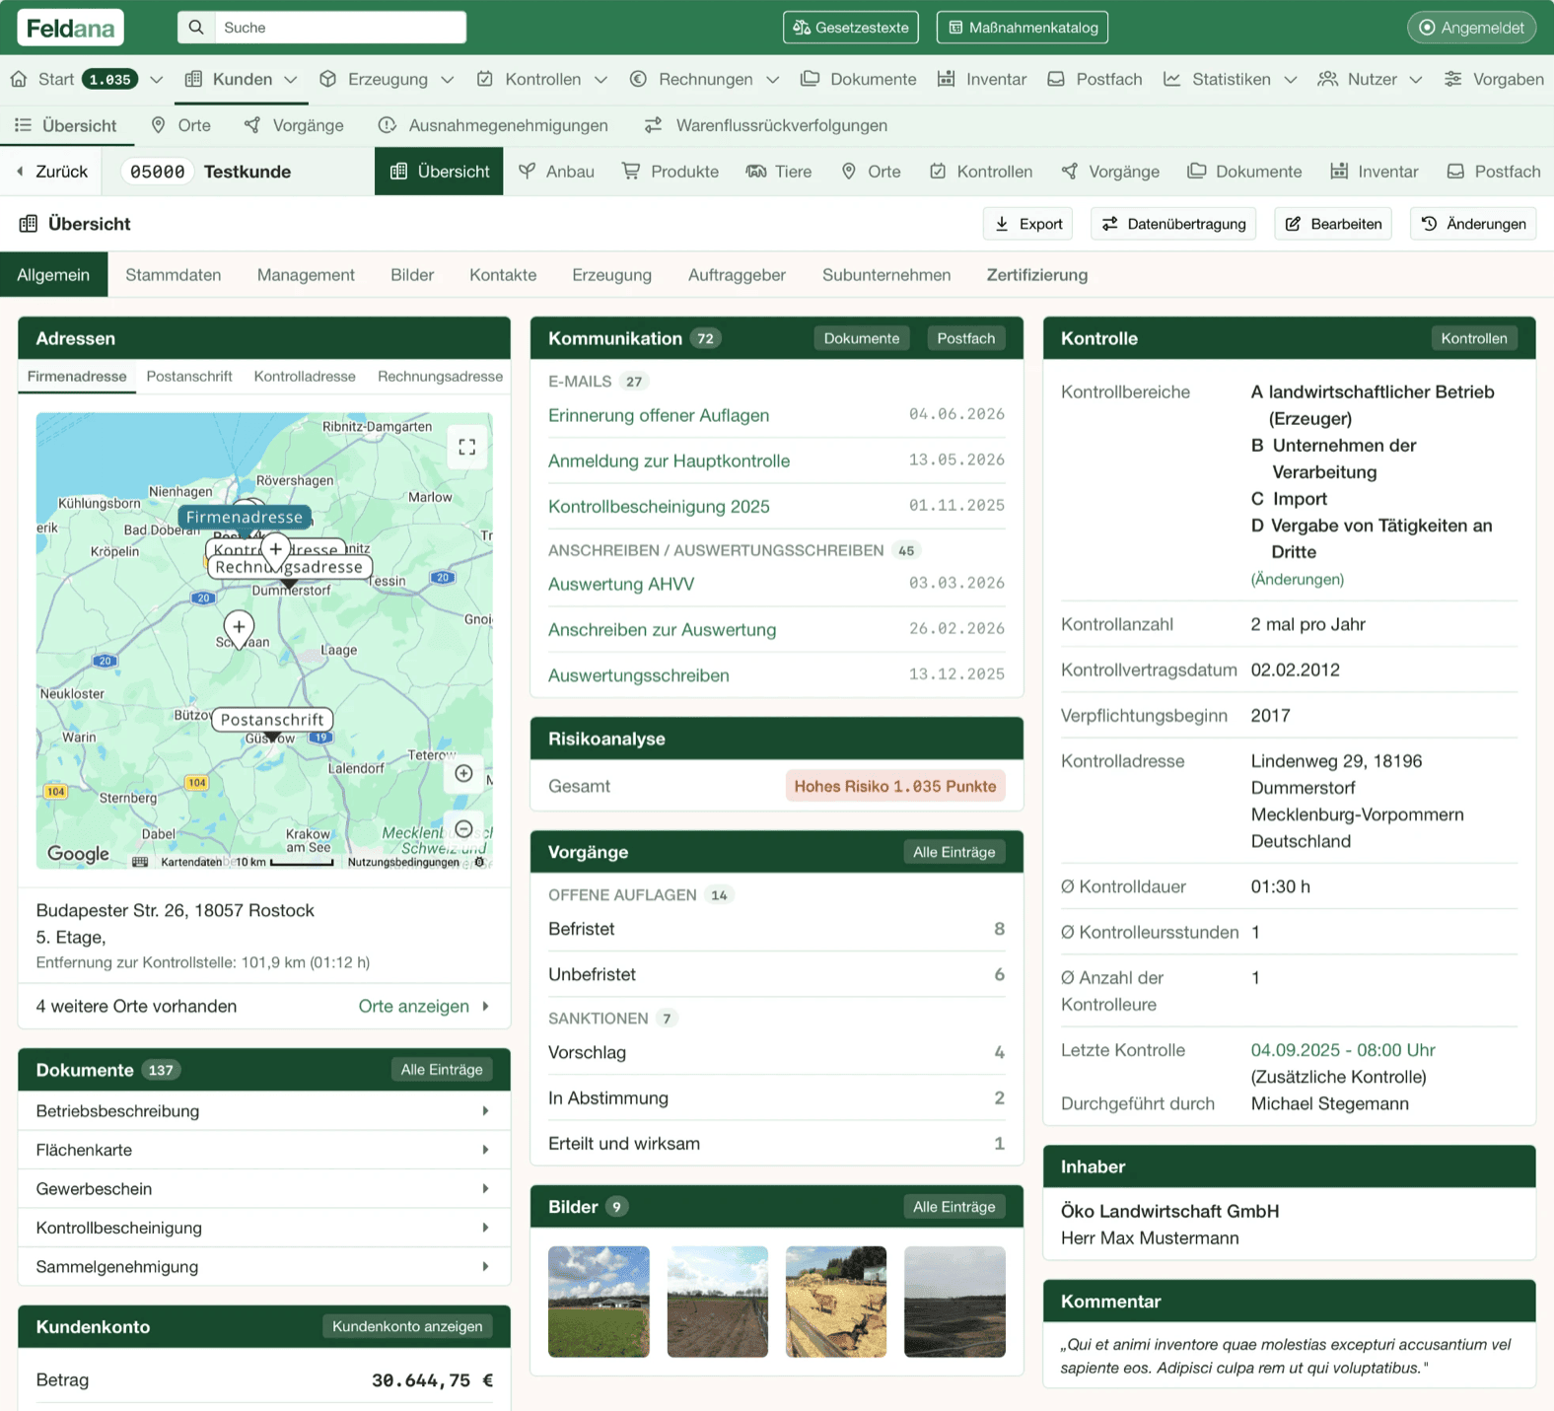Click into the Suche input field
Viewport: 1554px width, 1411px height.
click(340, 28)
